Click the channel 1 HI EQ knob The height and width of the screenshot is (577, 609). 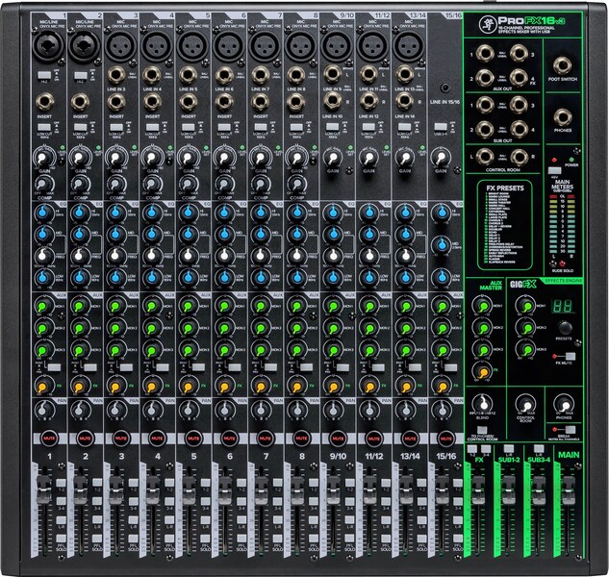pos(44,213)
